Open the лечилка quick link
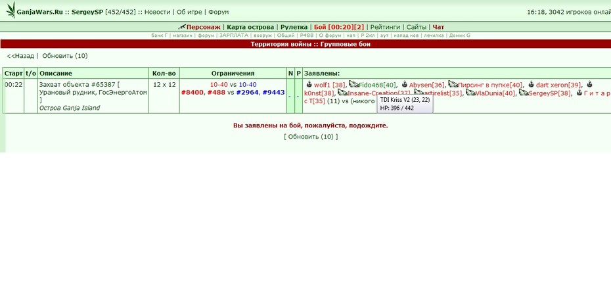This screenshot has width=611, height=299. [434, 35]
